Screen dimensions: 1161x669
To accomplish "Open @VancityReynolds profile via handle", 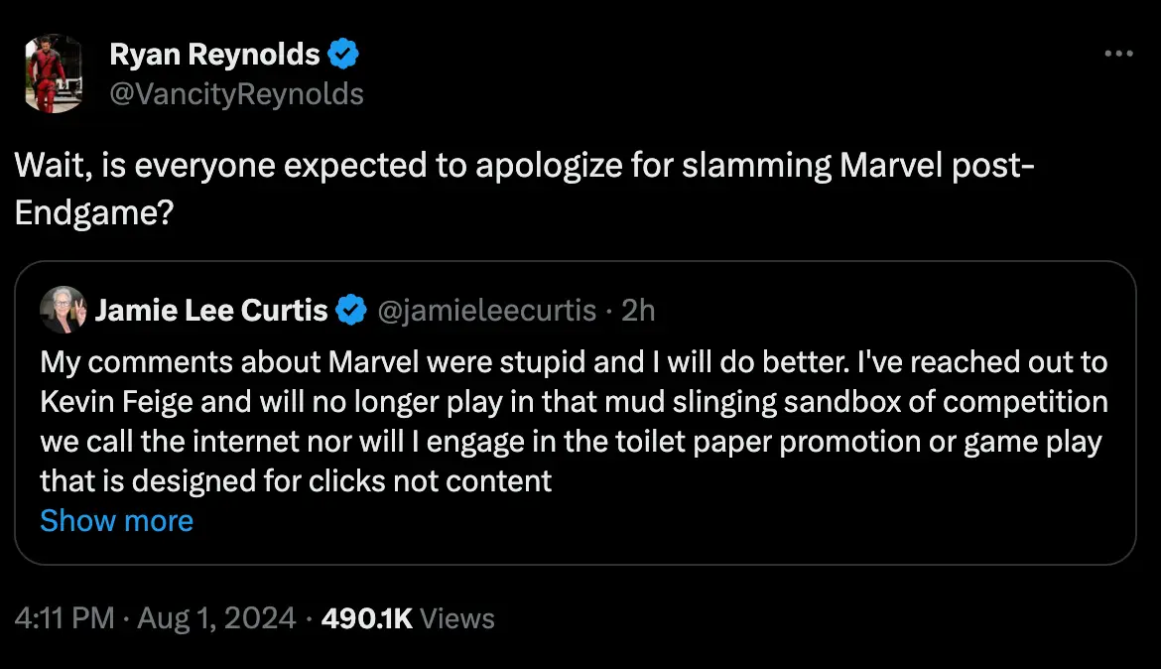I will pos(236,93).
